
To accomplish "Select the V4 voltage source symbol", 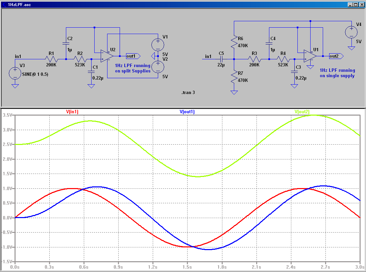I will (351, 32).
